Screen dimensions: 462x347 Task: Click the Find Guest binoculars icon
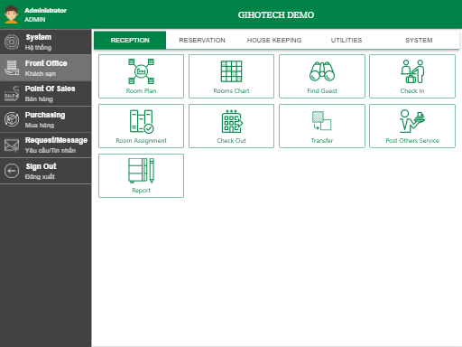point(322,71)
